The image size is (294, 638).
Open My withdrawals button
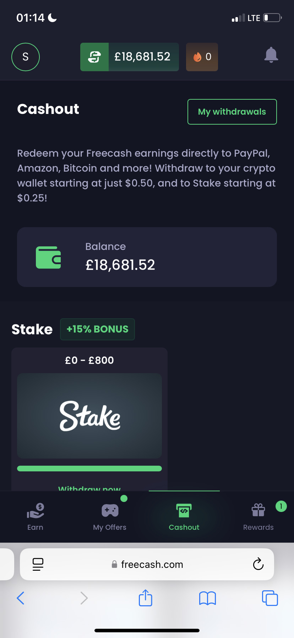click(x=232, y=112)
